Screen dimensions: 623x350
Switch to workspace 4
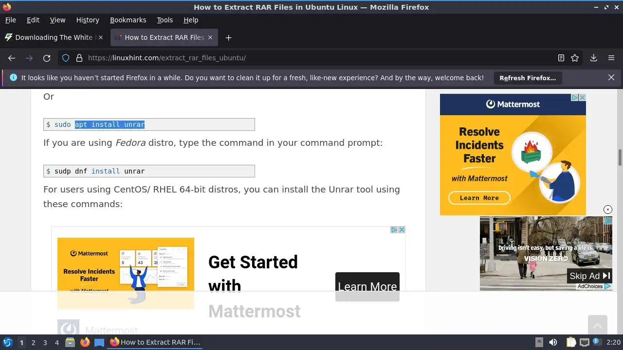point(56,342)
